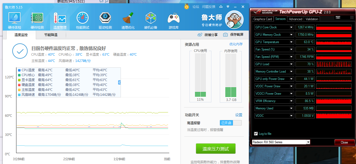Screen dimensions: 356x164
Task: Start the 温度压力测试 stress test
Action: [215, 149]
